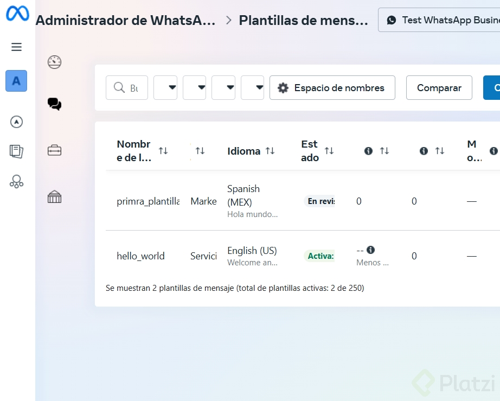The width and height of the screenshot is (500, 401).
Task: Click the English (US) language cell
Action: [252, 251]
